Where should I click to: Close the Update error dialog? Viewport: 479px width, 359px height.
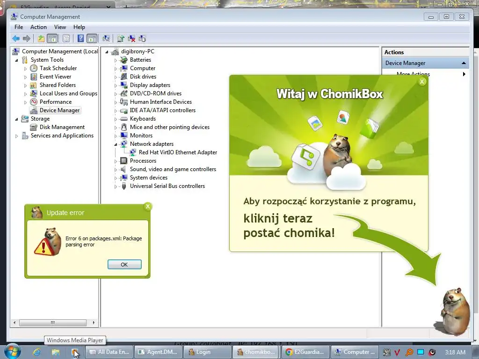[x=147, y=207]
